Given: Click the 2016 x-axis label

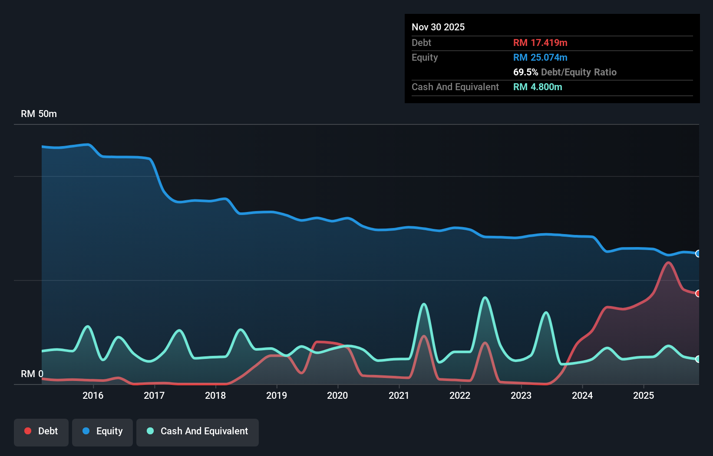Looking at the screenshot, I should click(93, 395).
